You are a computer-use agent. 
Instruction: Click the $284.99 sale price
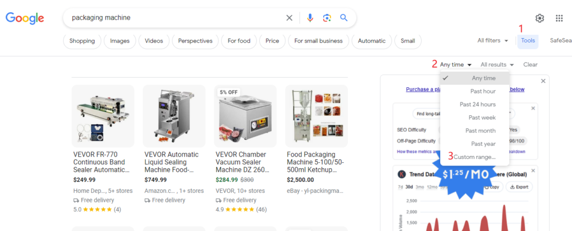(x=227, y=180)
